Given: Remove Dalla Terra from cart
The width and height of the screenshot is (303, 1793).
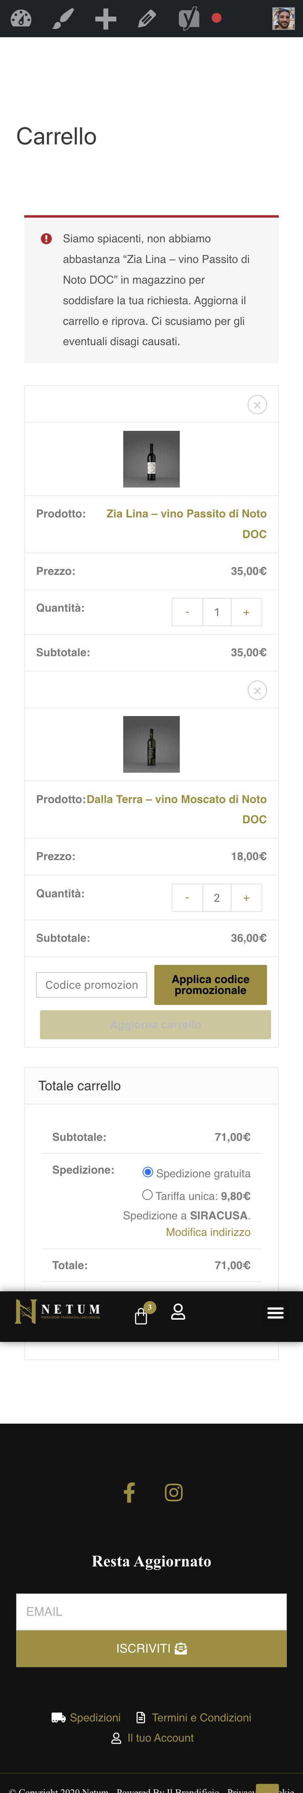Looking at the screenshot, I should click(x=257, y=690).
